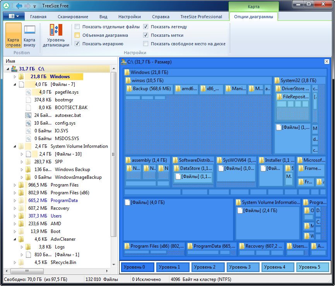Viewport: 335px width, 286px height.
Task: Switch to the Настройки ribbon tab
Action: pos(130,17)
